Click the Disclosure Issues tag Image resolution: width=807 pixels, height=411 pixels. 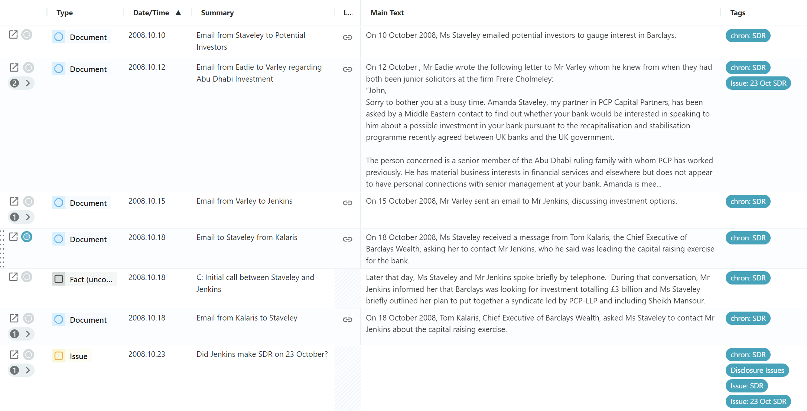(757, 370)
